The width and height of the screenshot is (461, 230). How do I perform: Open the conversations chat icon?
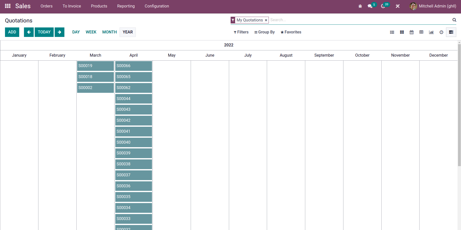[x=370, y=6]
